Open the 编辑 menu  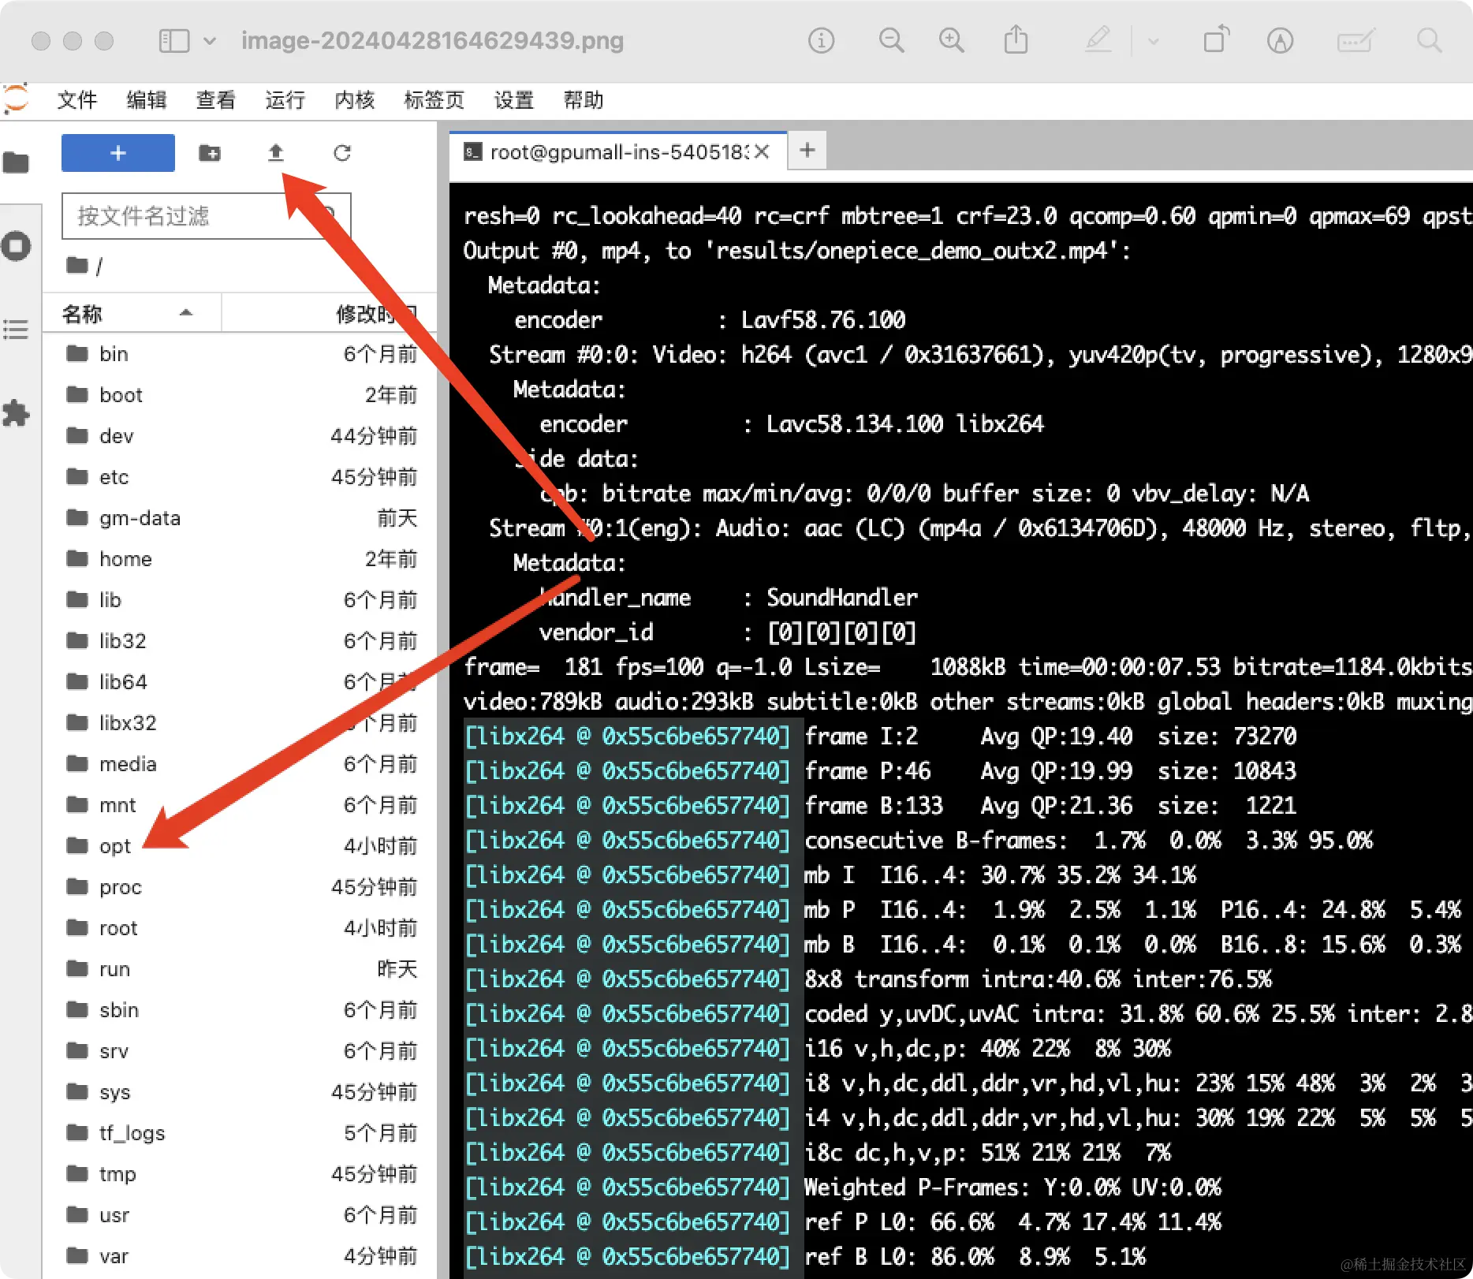point(147,100)
